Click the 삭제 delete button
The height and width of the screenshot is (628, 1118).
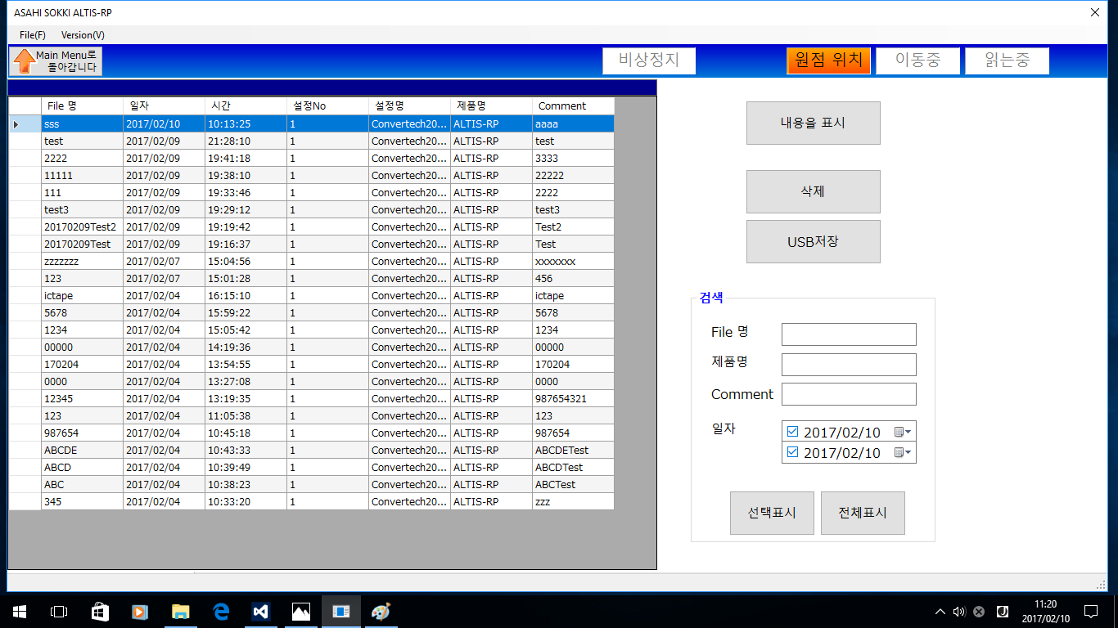coord(813,191)
